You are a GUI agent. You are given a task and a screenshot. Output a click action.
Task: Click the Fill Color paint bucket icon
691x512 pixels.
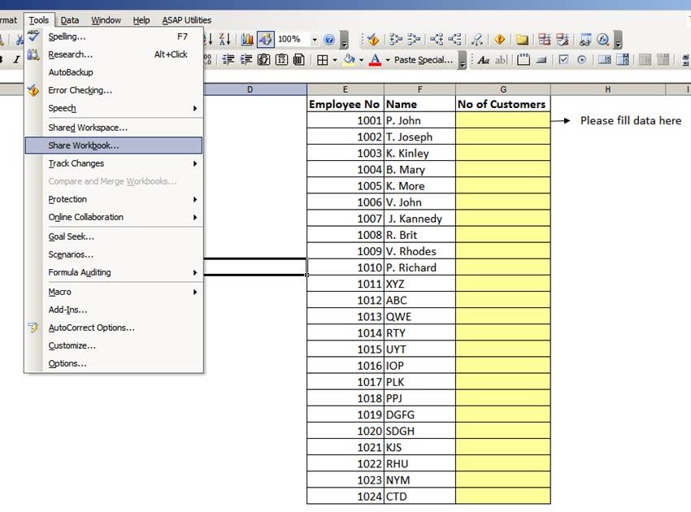coord(348,59)
